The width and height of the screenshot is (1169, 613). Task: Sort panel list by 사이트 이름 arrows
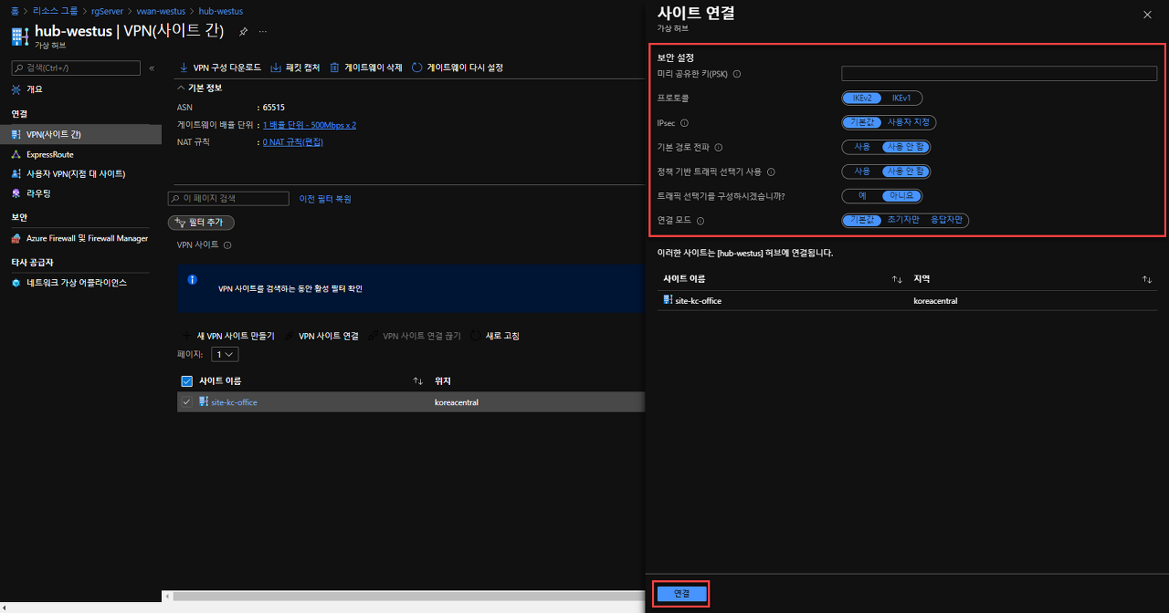pos(897,279)
